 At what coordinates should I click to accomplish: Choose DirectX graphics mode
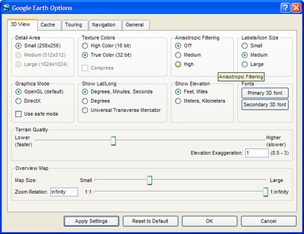tap(28, 101)
